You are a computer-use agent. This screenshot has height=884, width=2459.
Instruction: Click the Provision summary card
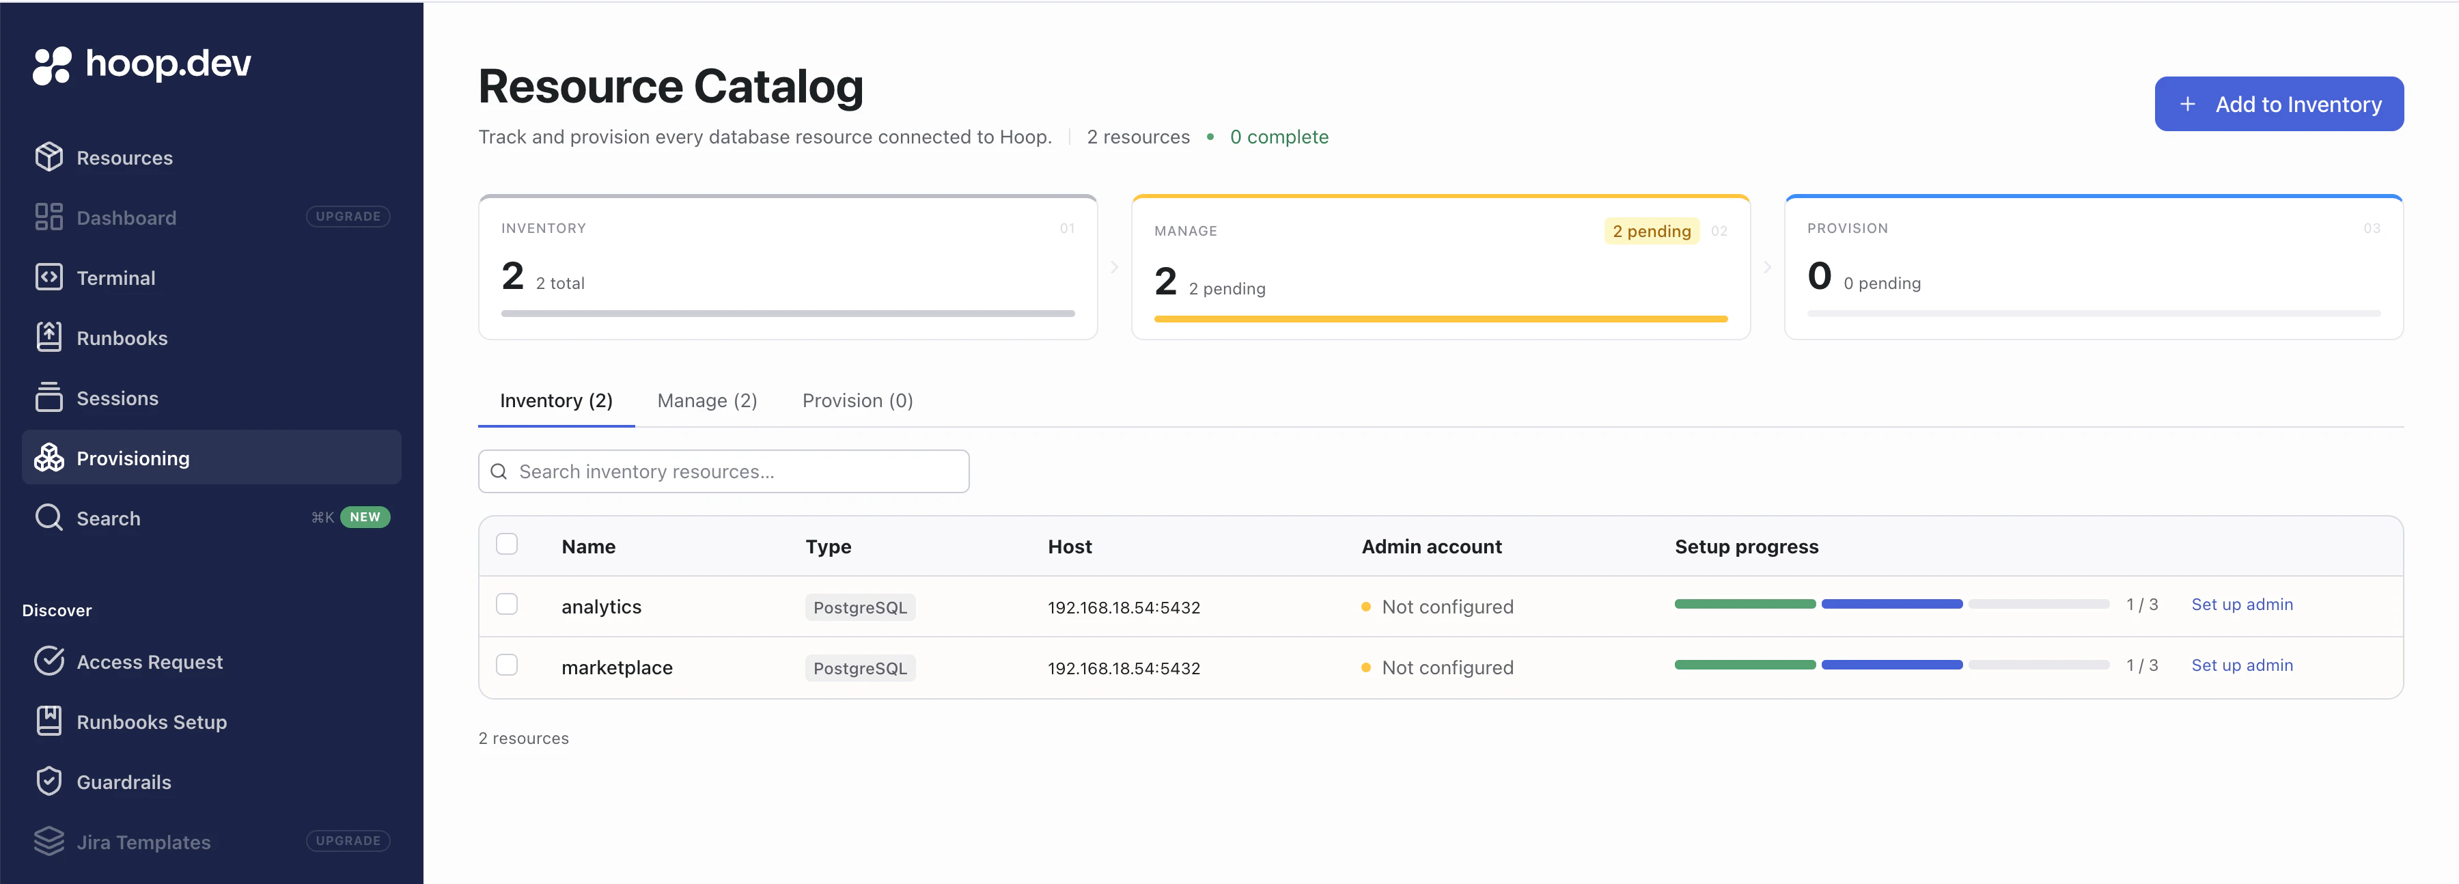[2094, 267]
